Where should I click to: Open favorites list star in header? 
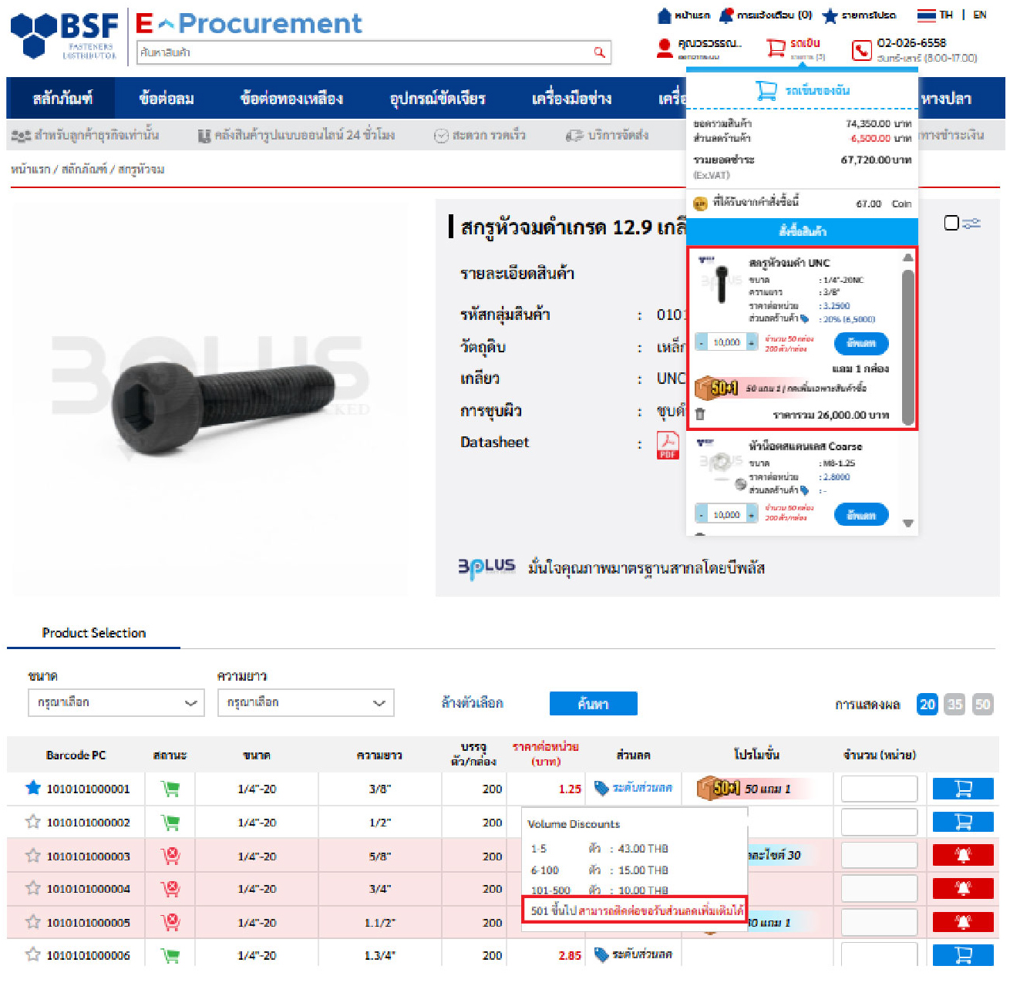click(830, 15)
